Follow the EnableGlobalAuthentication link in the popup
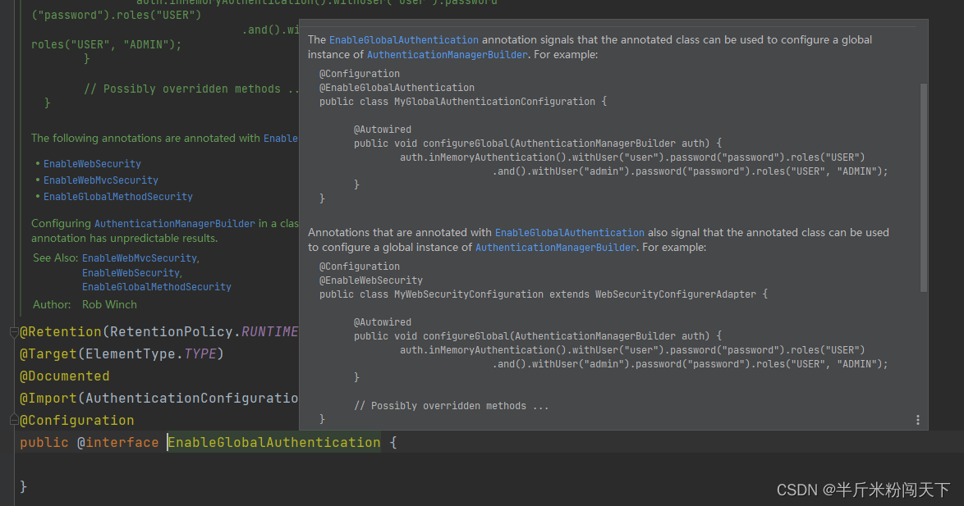This screenshot has height=506, width=964. coord(403,39)
